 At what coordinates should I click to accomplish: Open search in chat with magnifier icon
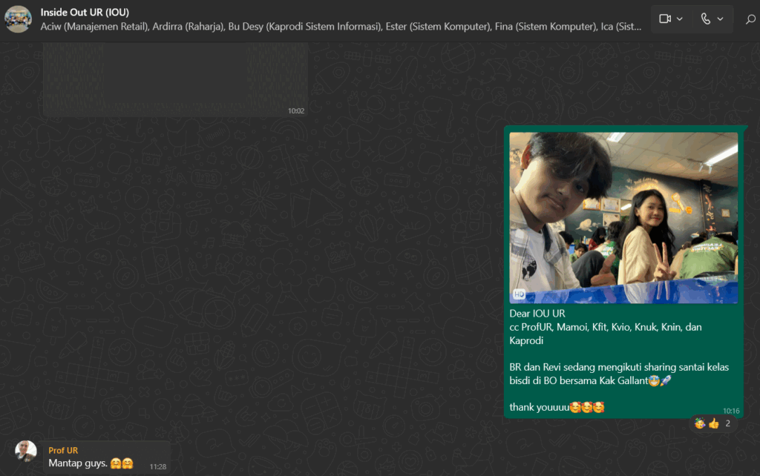pyautogui.click(x=750, y=19)
